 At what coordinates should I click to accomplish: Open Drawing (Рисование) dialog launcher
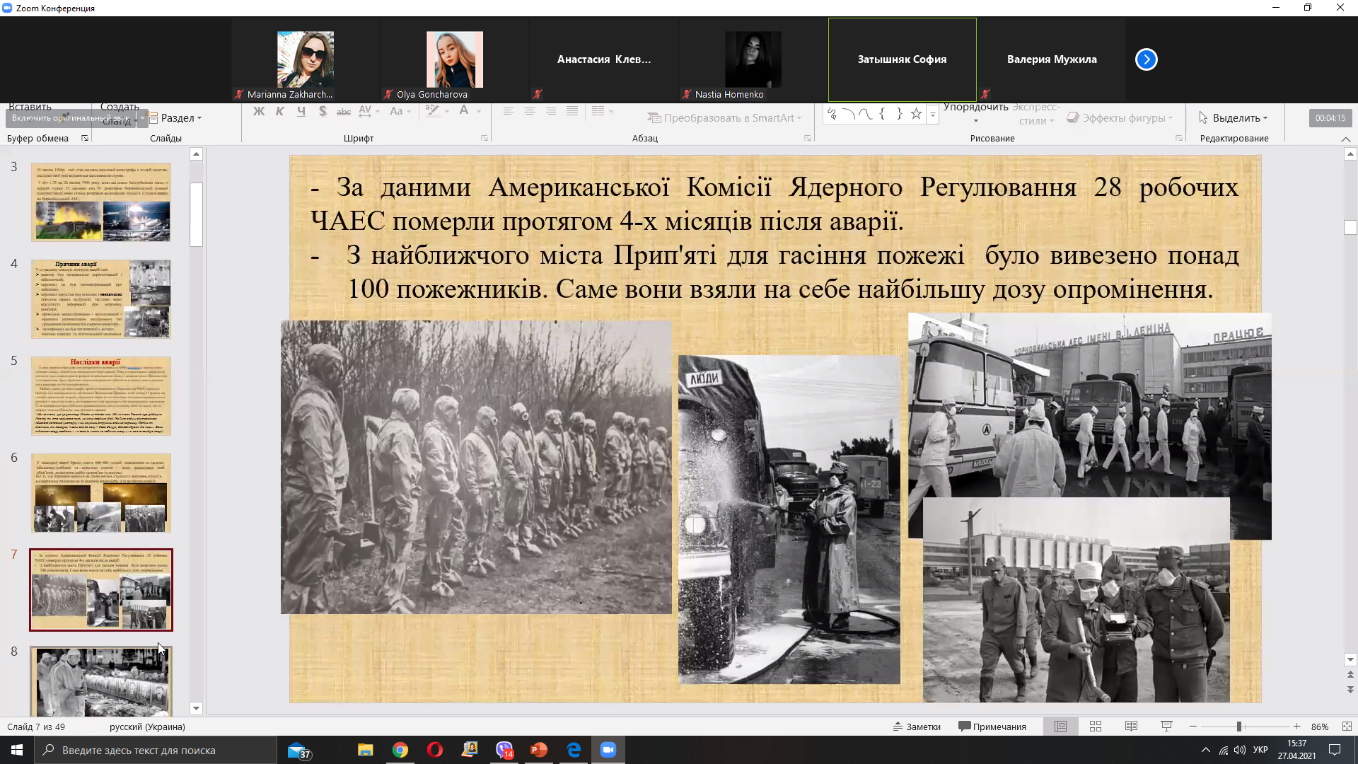1179,139
